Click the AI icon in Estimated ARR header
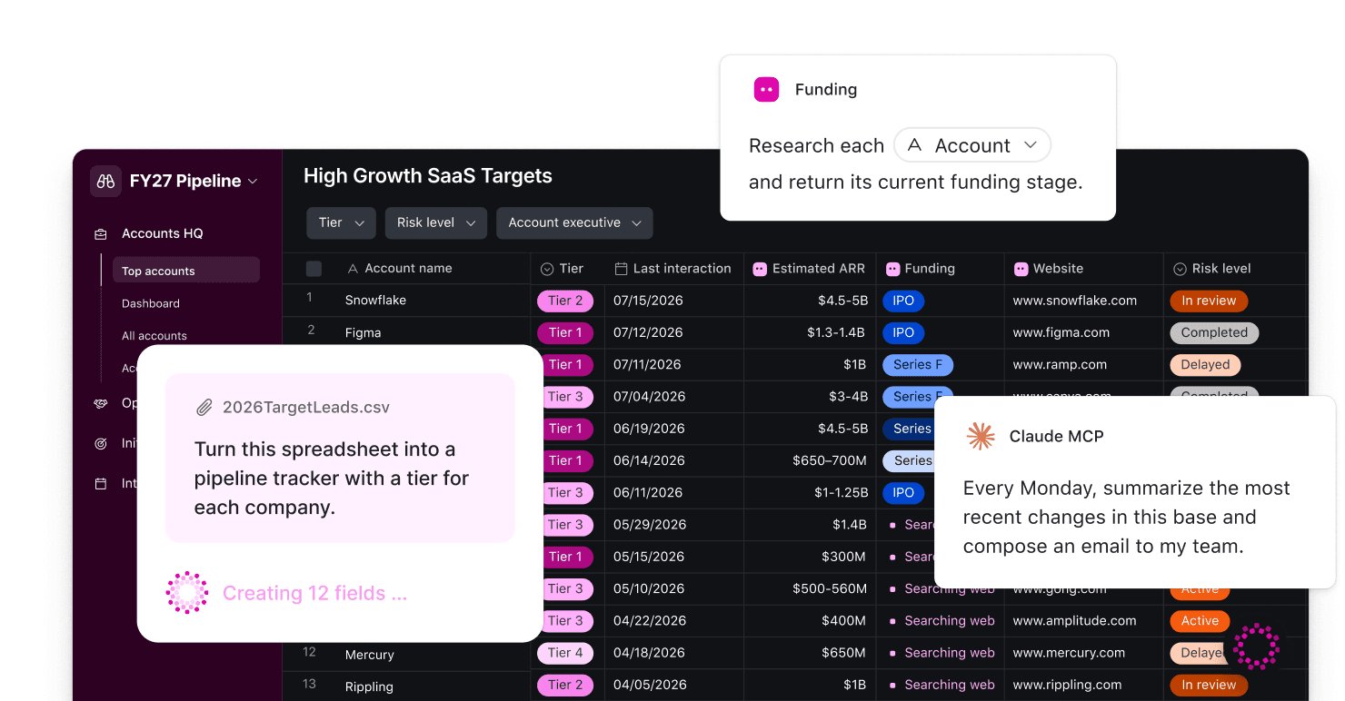The width and height of the screenshot is (1345, 701). tap(760, 269)
